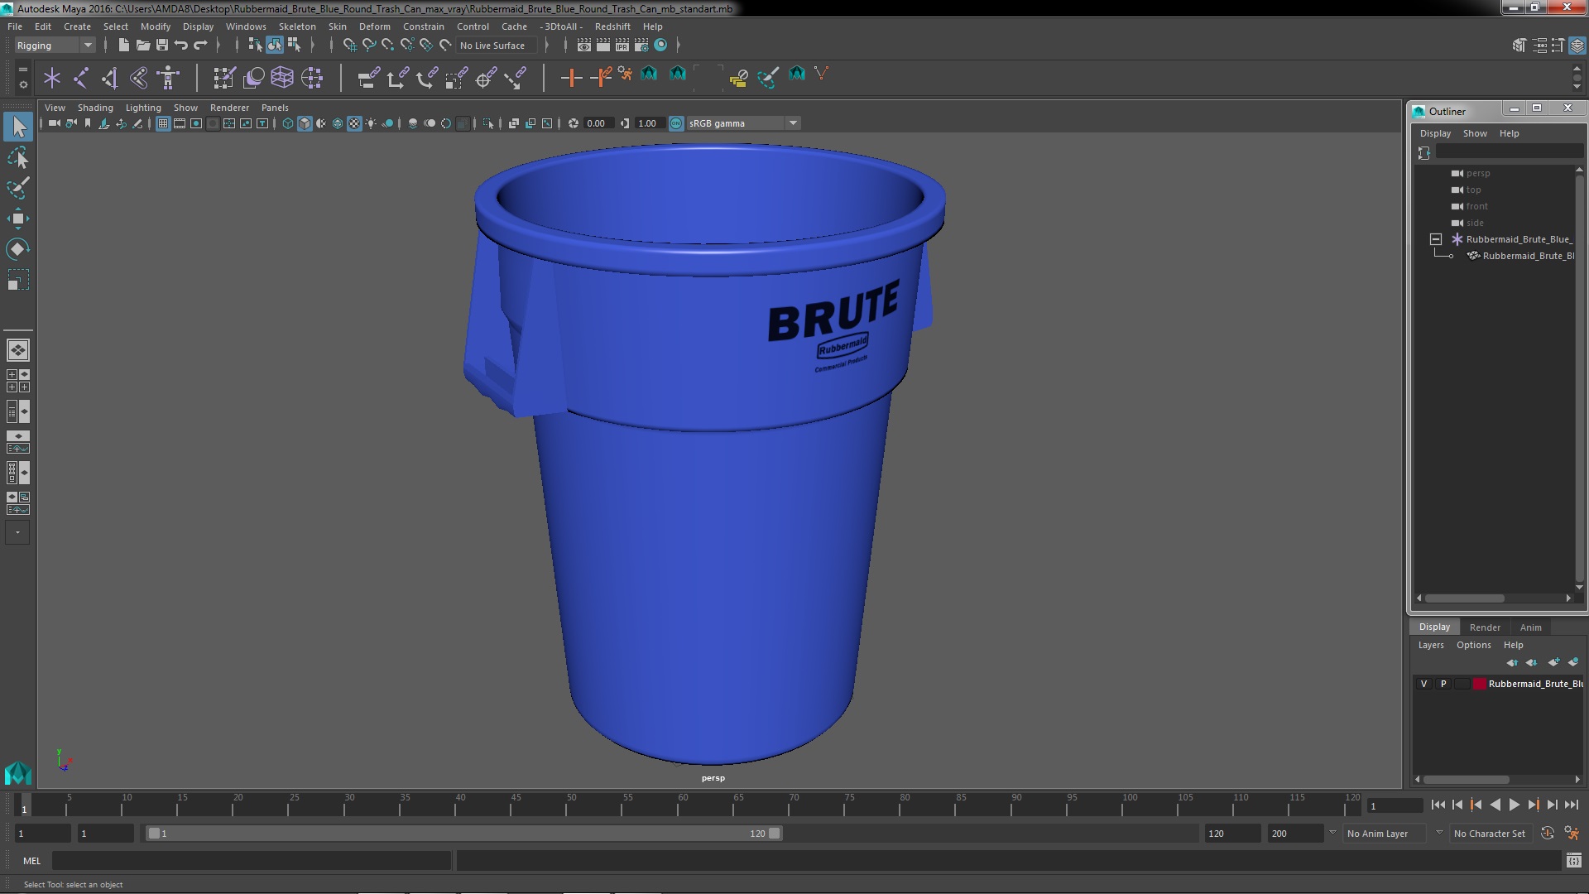Activate the Scale tool
The image size is (1589, 894).
coord(18,280)
